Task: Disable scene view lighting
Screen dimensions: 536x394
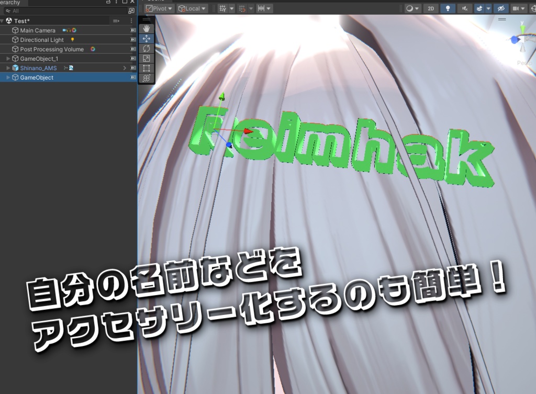Action: (448, 8)
